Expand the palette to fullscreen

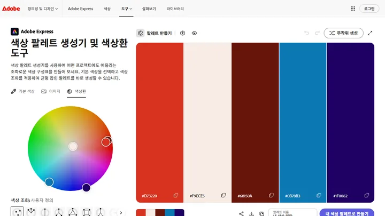[x=370, y=33]
